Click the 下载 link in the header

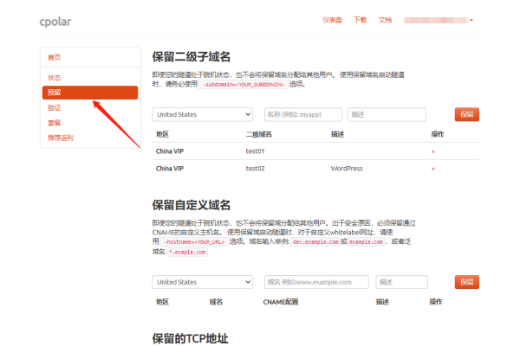361,20
